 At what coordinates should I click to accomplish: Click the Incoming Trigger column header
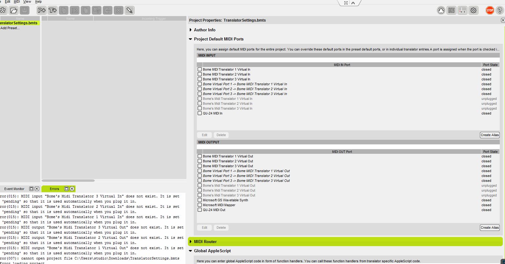140,18
